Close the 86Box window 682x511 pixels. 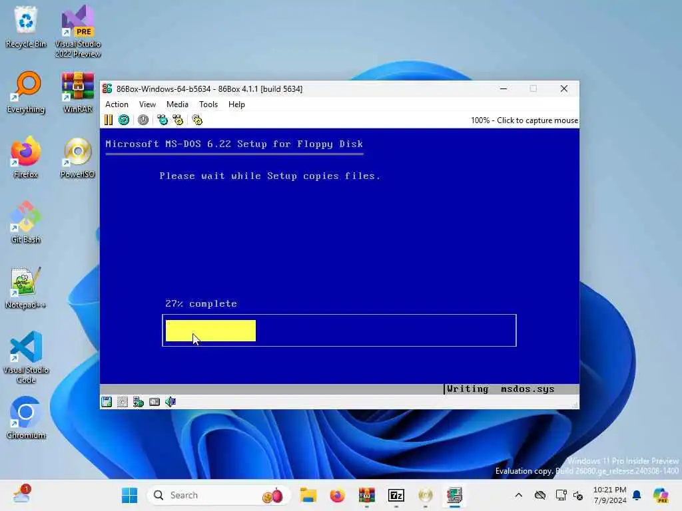tap(564, 88)
